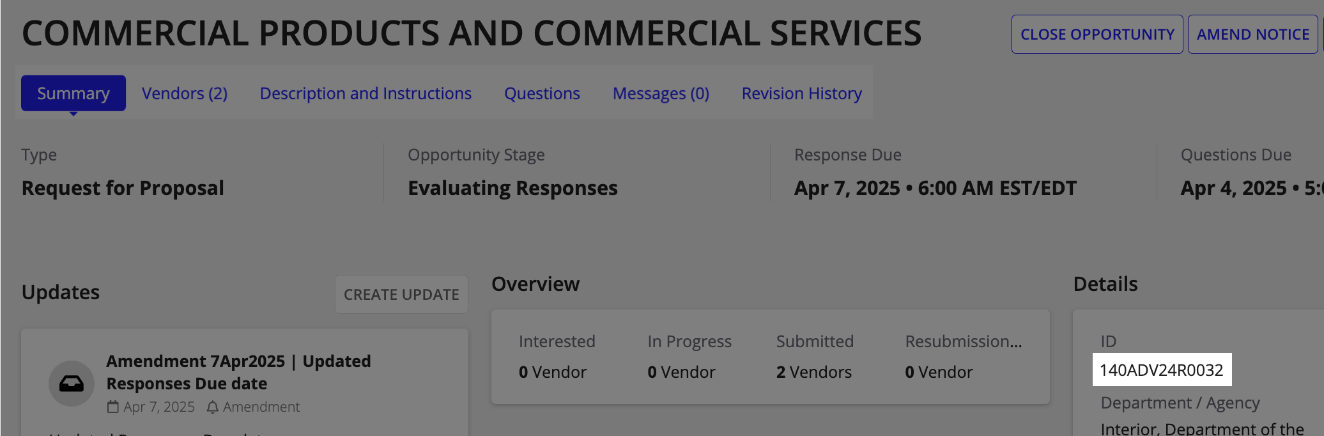Image resolution: width=1324 pixels, height=436 pixels.
Task: Click Response Due date Apr 7, 2025
Action: pos(935,188)
